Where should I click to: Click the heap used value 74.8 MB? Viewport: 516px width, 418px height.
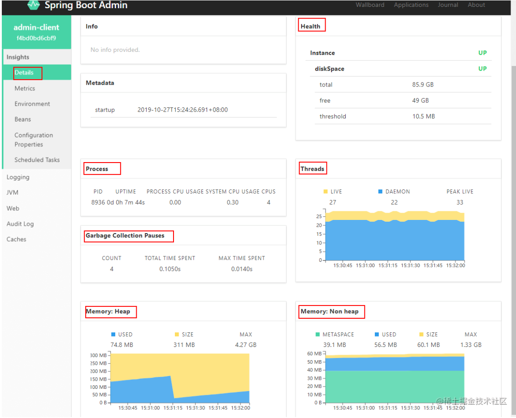(x=122, y=345)
